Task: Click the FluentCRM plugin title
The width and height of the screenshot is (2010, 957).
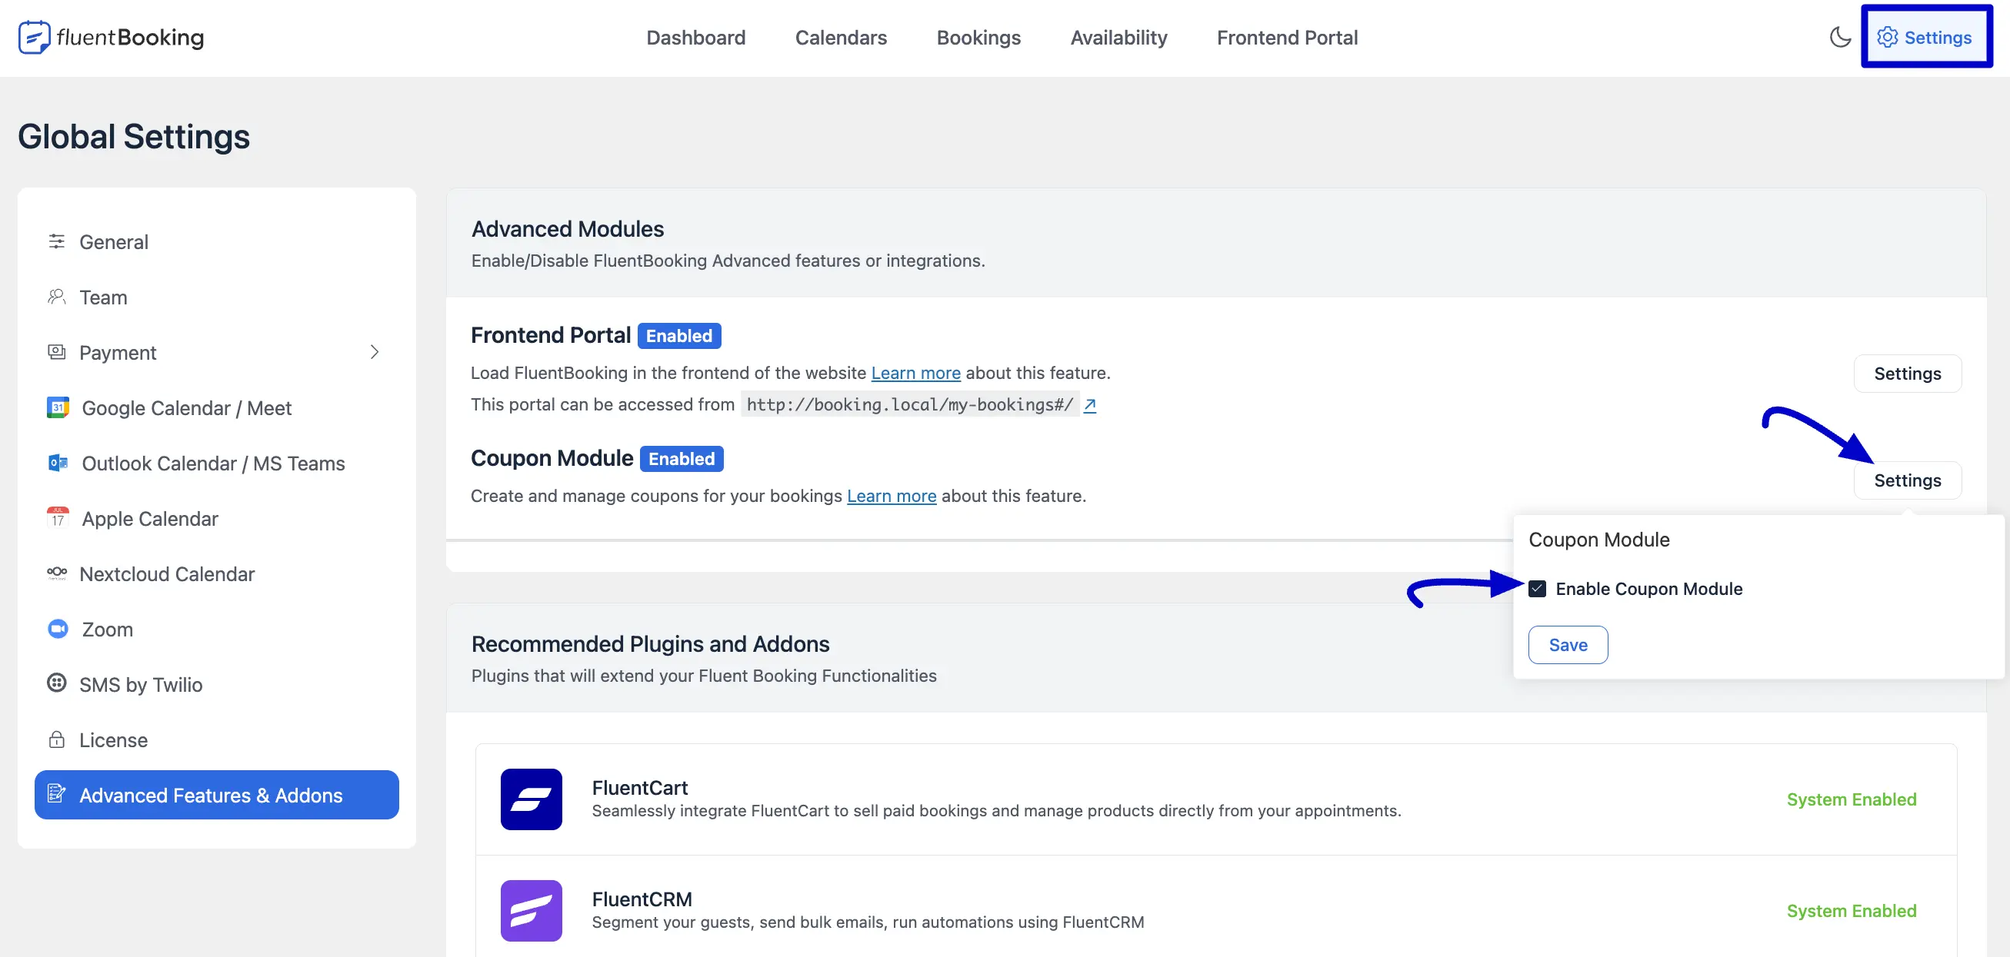Action: [x=642, y=899]
